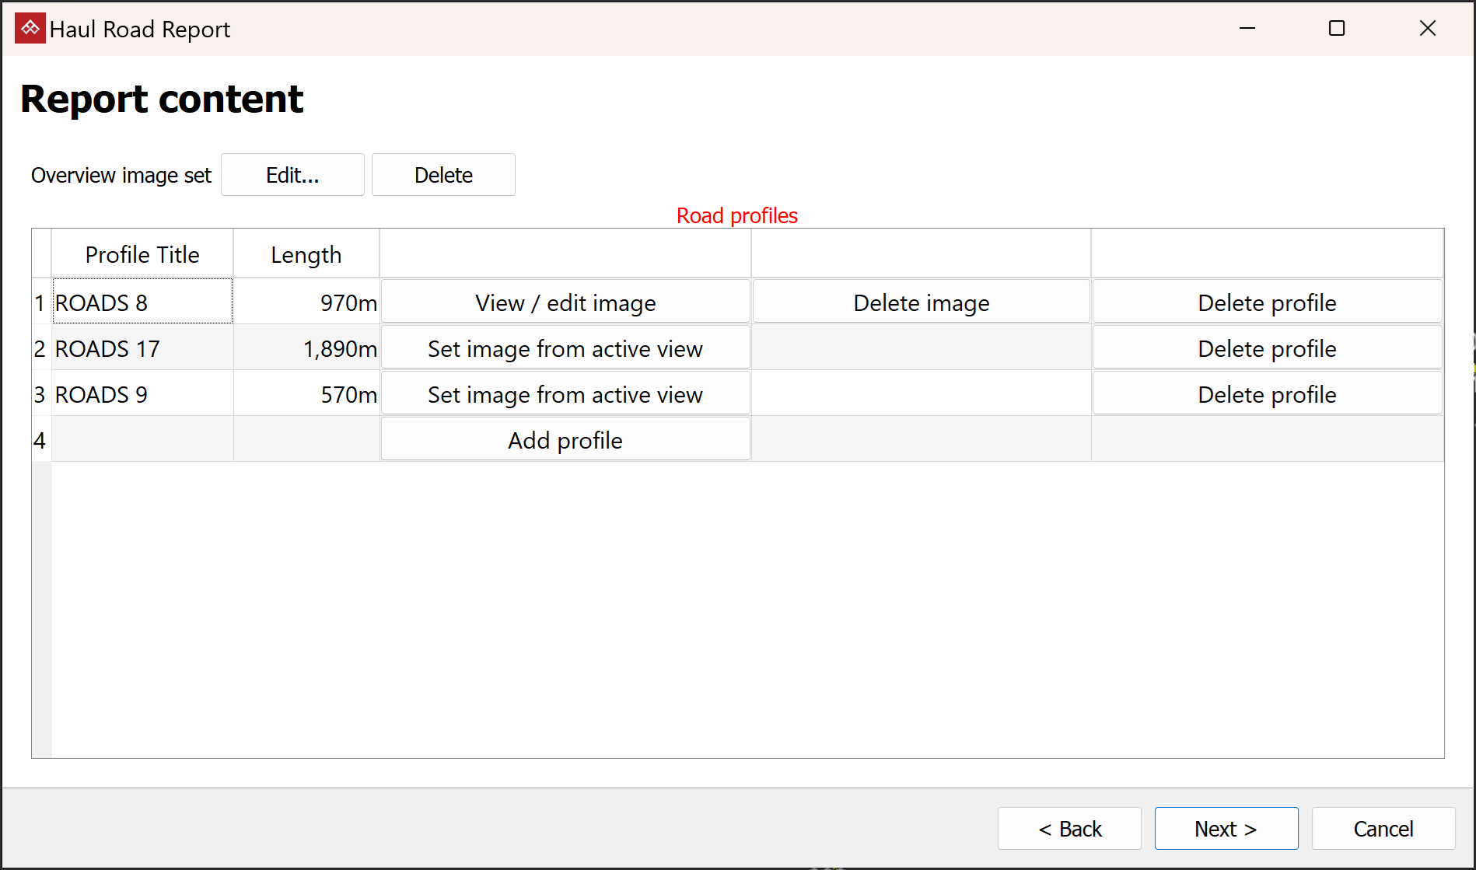
Task: Delete image for ROADS 8 profile
Action: 921,302
